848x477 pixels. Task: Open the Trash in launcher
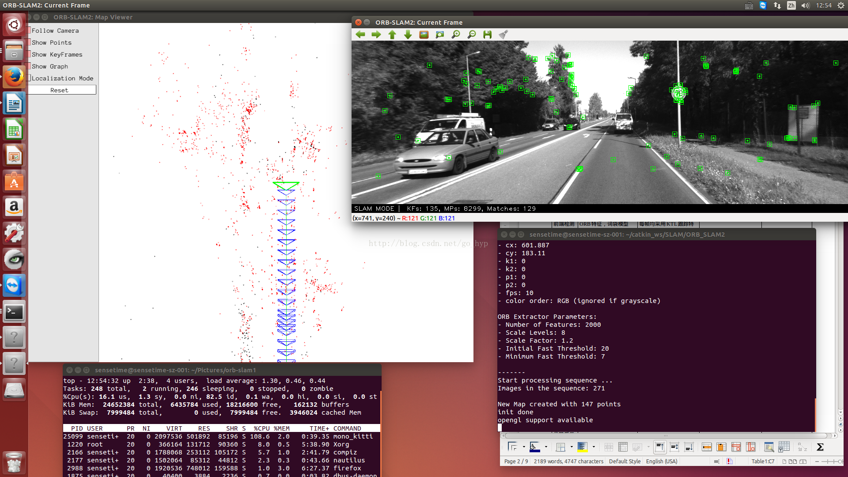click(14, 462)
